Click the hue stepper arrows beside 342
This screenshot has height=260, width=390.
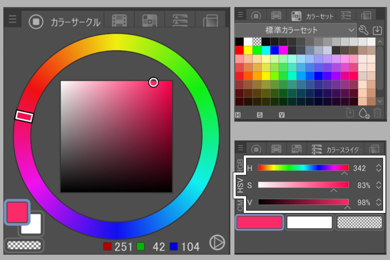pos(378,168)
